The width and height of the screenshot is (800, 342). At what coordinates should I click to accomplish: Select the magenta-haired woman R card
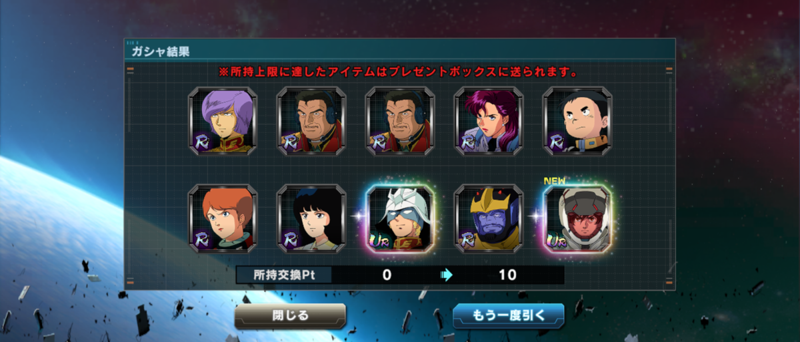click(489, 121)
